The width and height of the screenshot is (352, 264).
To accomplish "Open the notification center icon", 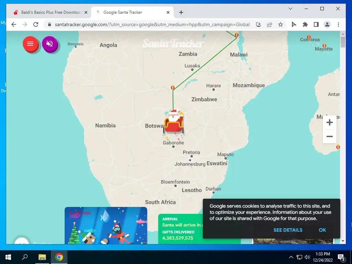I will click(341, 257).
